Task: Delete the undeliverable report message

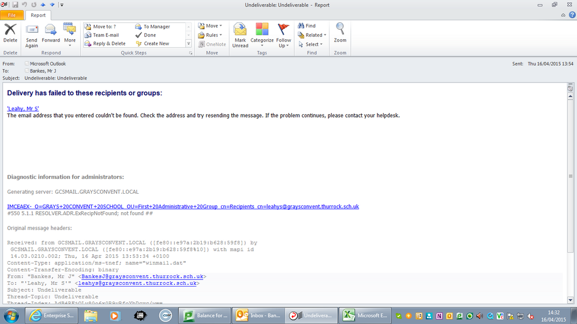Action: pyautogui.click(x=10, y=34)
